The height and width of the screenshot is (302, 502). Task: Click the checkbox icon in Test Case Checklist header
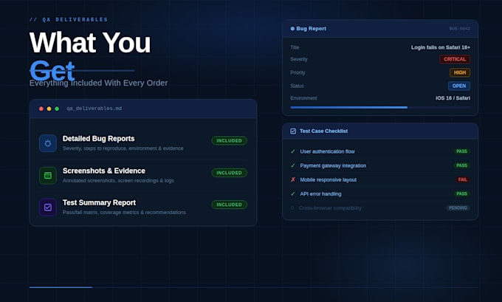(293, 131)
